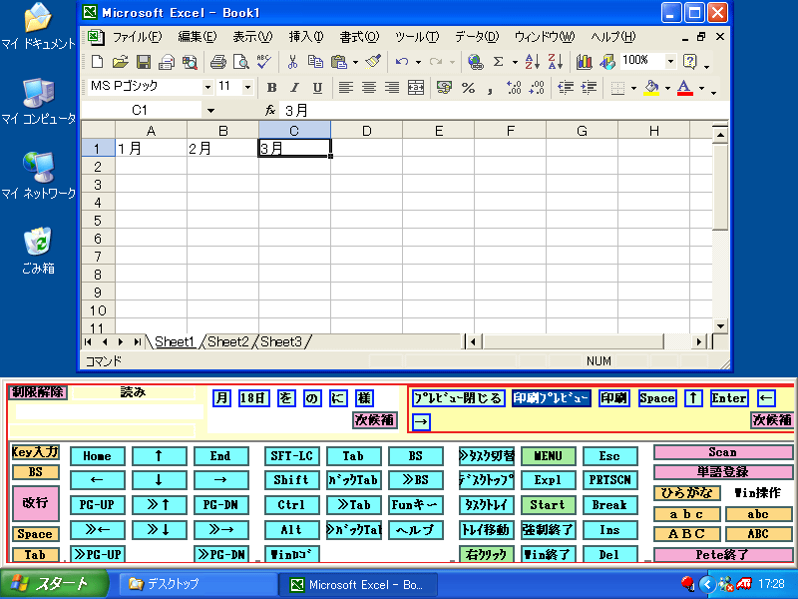Viewport: 798px width, 599px height.
Task: Copy the selected cell with the Copy icon
Action: click(x=315, y=62)
